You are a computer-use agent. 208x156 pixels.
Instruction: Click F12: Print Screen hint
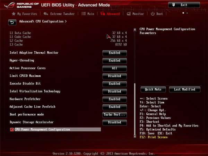[154, 137]
